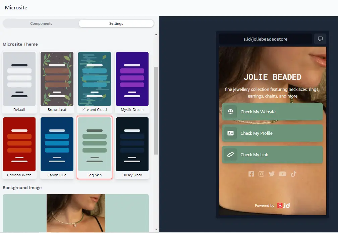Choose the Kite and Cloud theme
Image resolution: width=338 pixels, height=233 pixels.
pyautogui.click(x=95, y=82)
